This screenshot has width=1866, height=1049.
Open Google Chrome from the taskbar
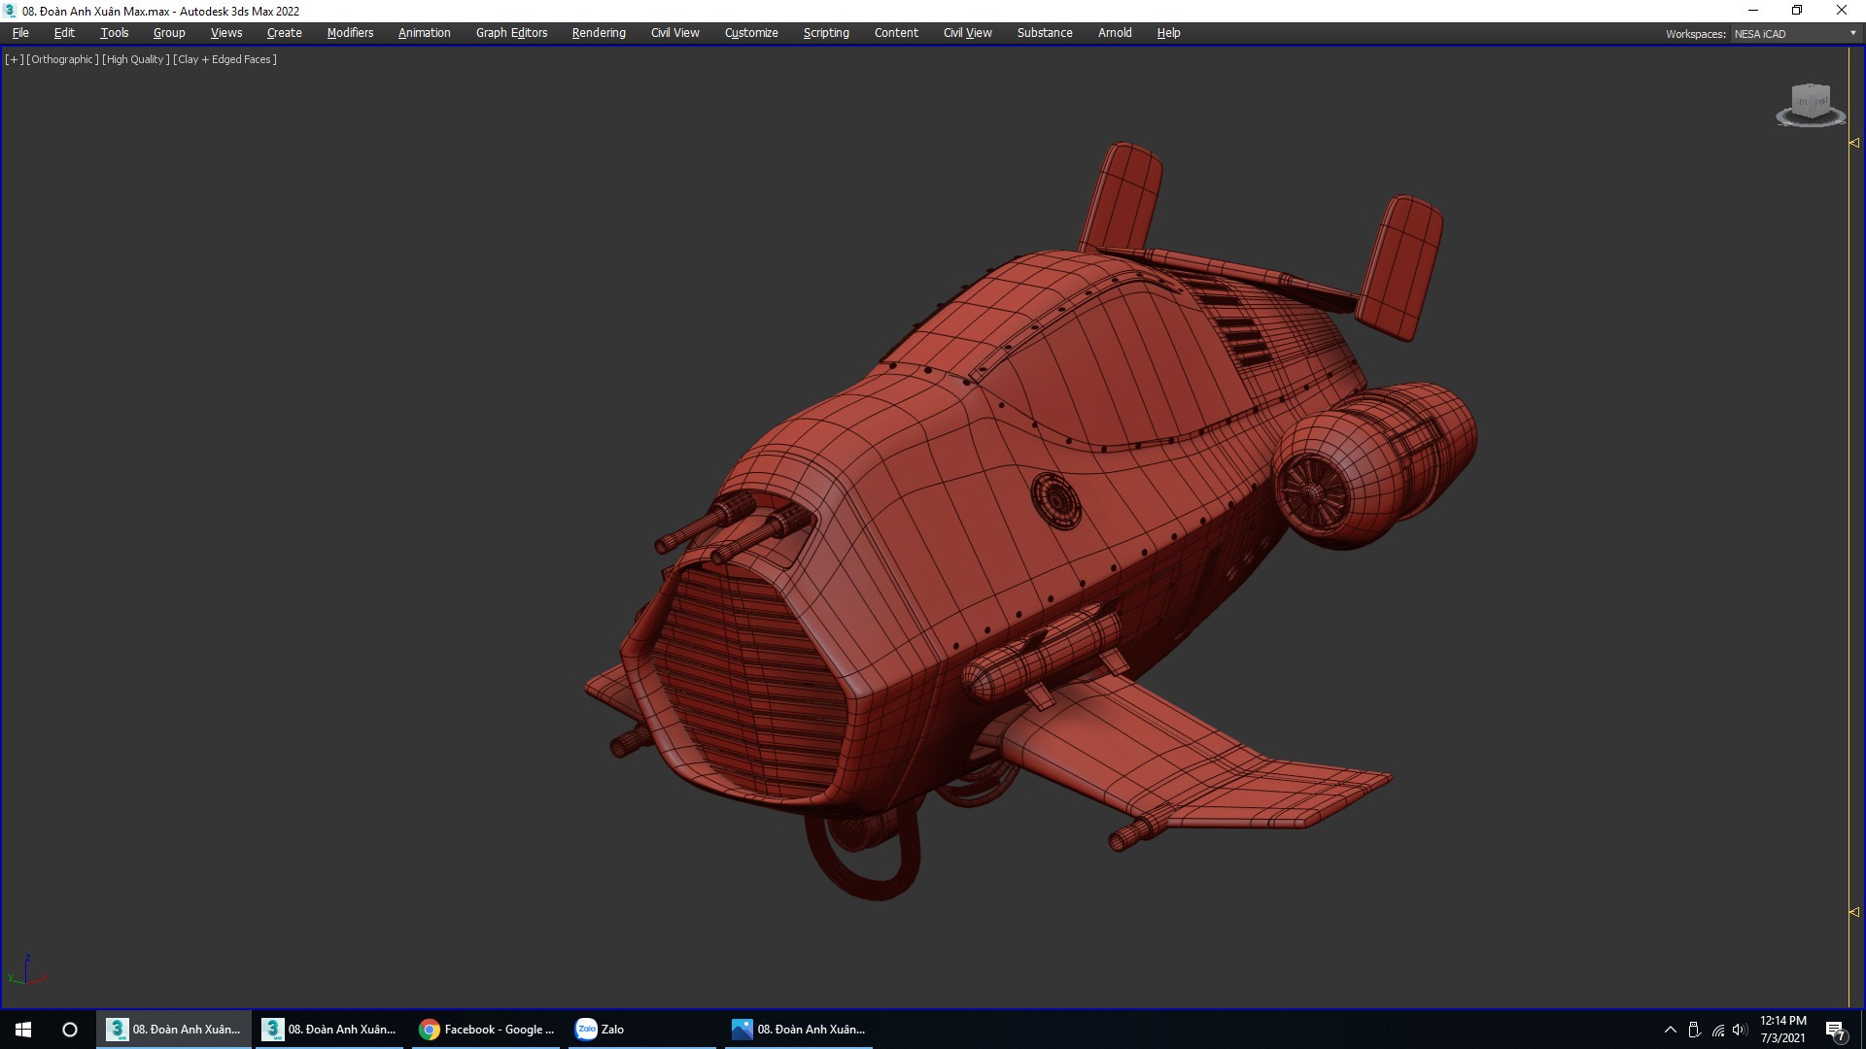[486, 1030]
